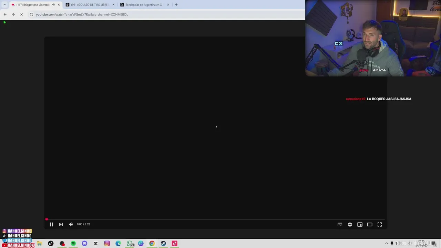Focus the youtube.com address bar
The image size is (441, 248).
pos(165,14)
